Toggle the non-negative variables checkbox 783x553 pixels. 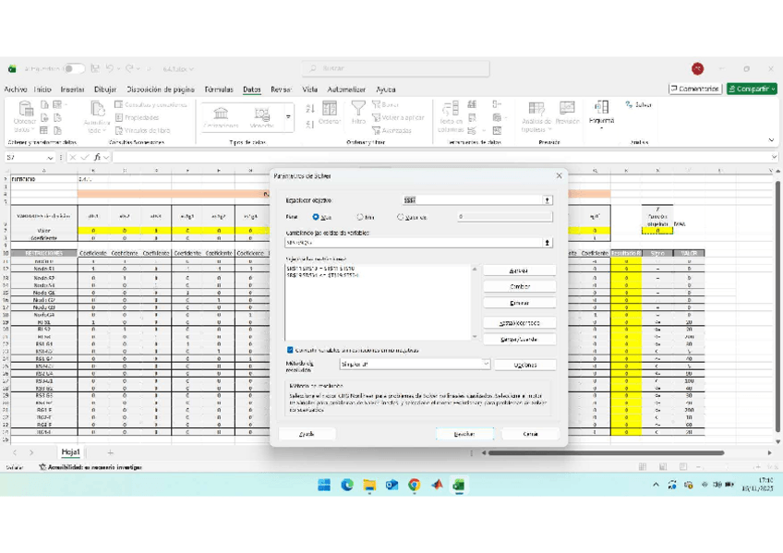click(290, 351)
